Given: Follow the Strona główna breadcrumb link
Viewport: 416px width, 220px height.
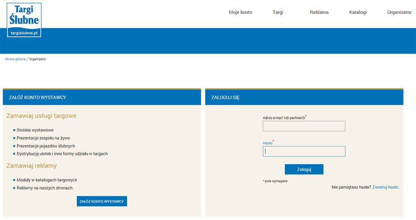Looking at the screenshot, I should [15, 59].
